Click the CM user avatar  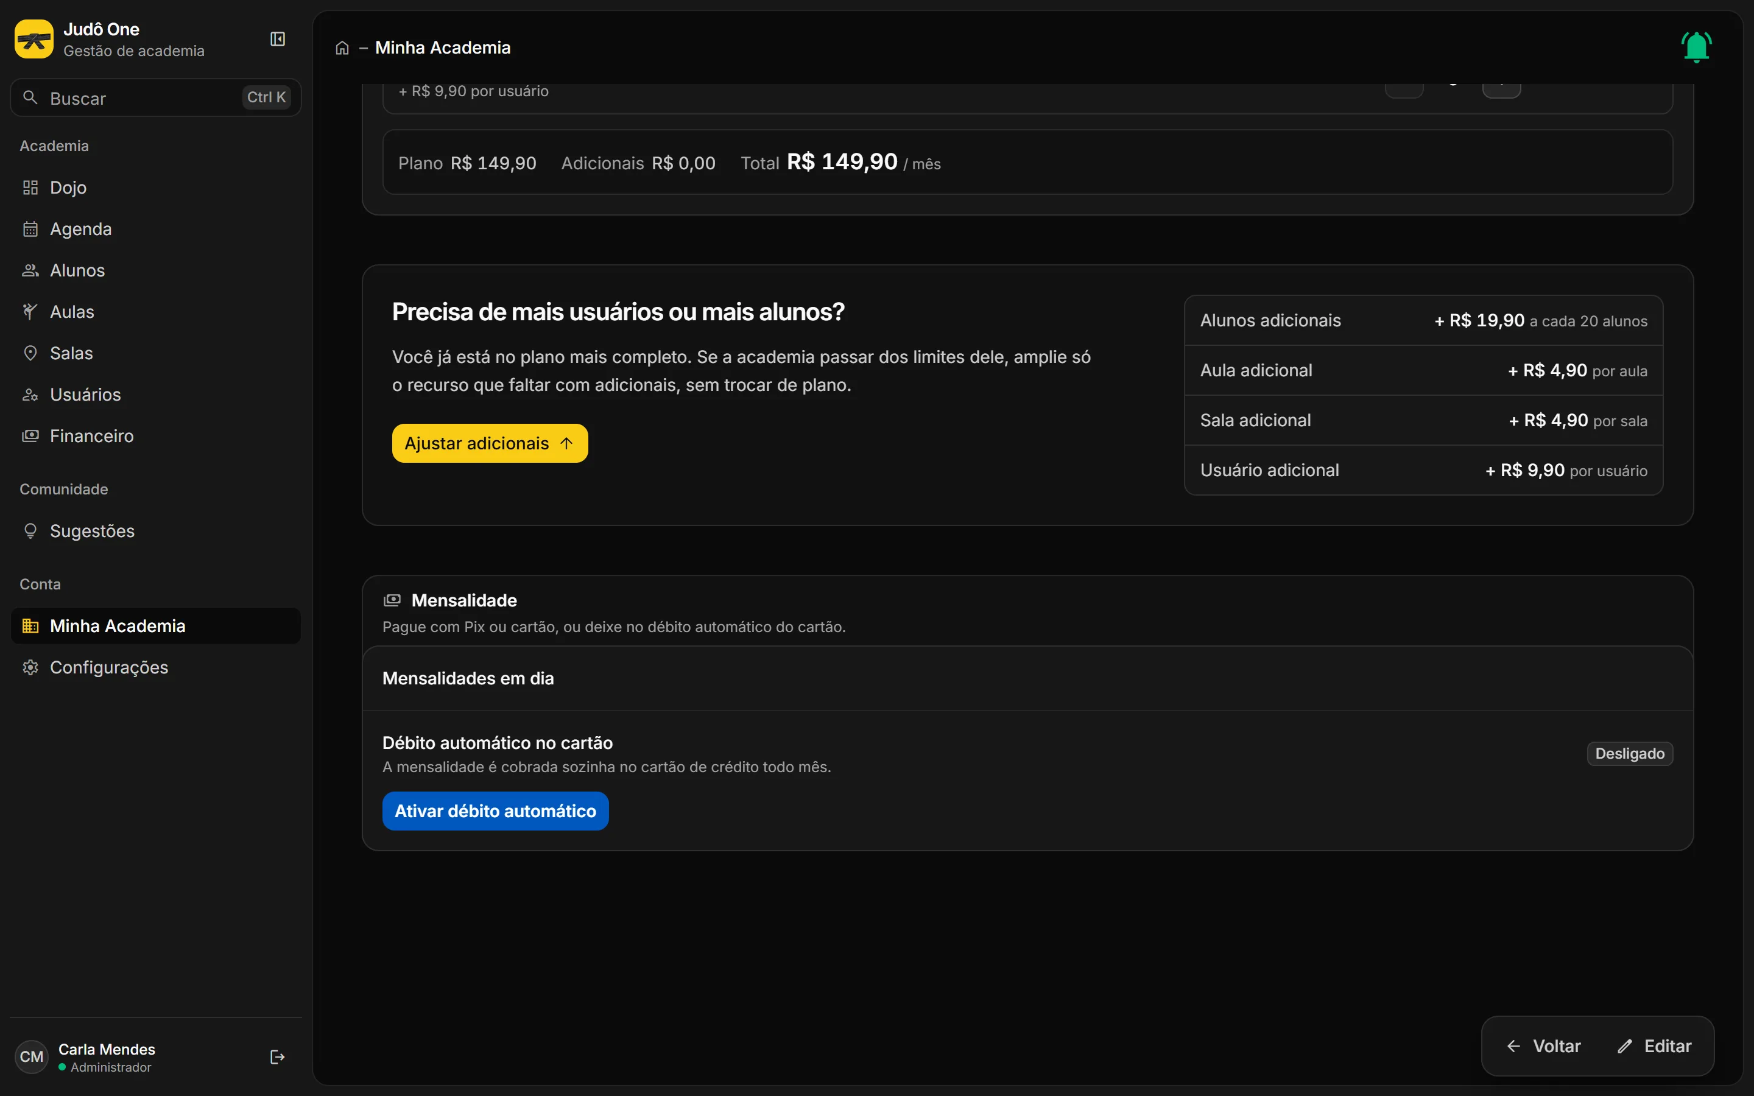(x=31, y=1057)
